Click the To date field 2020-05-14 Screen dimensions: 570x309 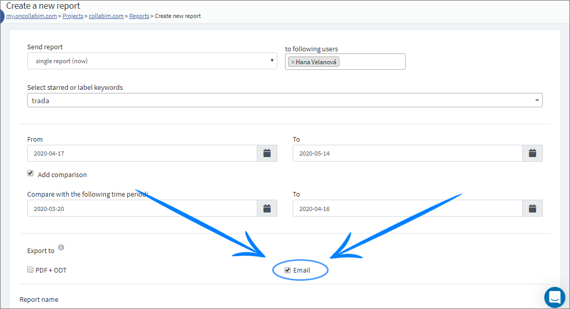pos(408,153)
